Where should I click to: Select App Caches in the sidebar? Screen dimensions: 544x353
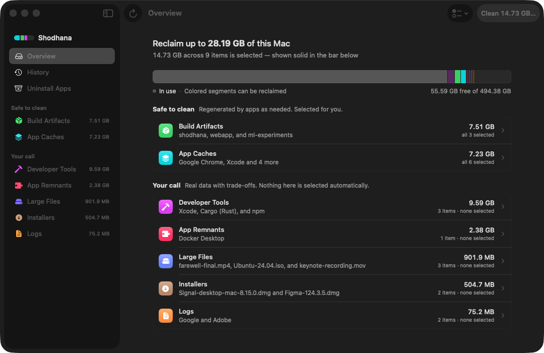pos(62,137)
